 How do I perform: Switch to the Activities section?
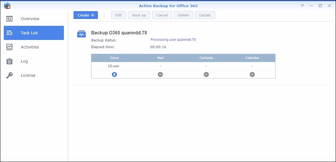[30, 47]
